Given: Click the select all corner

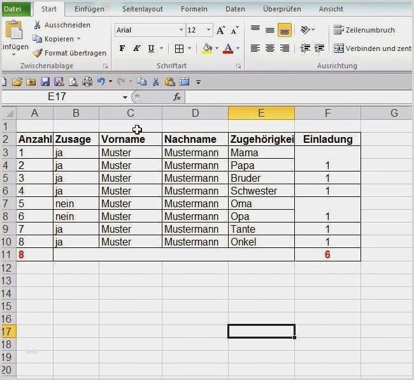Looking at the screenshot, I should (9, 113).
